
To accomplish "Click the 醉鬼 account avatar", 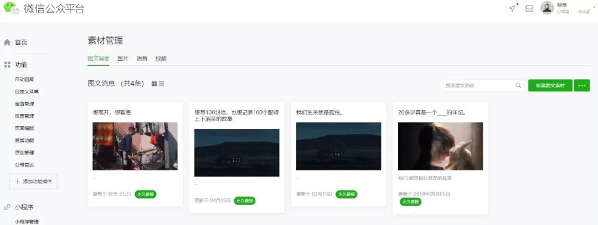I will (x=547, y=8).
